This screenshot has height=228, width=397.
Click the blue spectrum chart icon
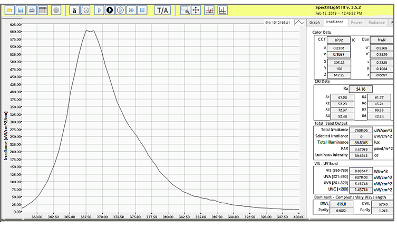pos(222,10)
